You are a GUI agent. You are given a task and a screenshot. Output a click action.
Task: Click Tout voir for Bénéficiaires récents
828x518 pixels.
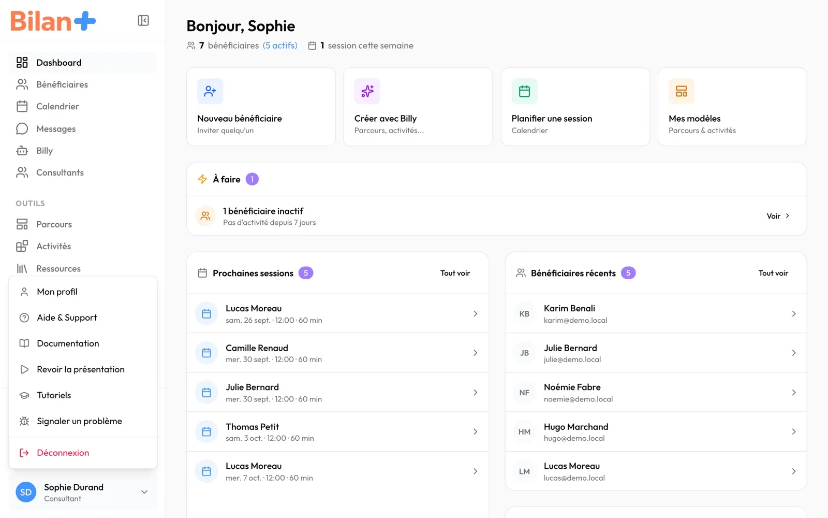(773, 273)
